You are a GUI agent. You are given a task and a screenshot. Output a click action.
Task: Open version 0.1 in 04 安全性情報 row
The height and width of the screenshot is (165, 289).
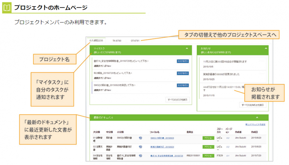click(x=228, y=156)
